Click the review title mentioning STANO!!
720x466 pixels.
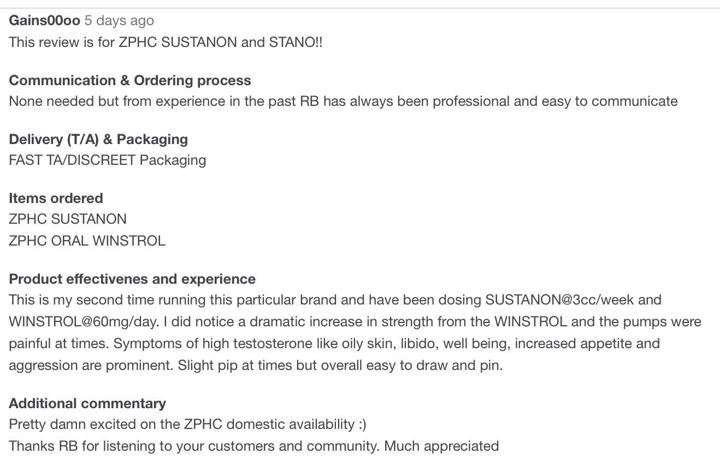pos(166,42)
